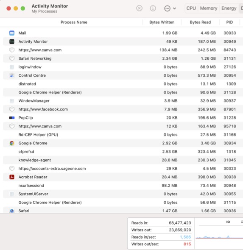Click the Writes out/sec value 815
Image resolution: width=243 pixels, height=250 pixels.
(187, 244)
